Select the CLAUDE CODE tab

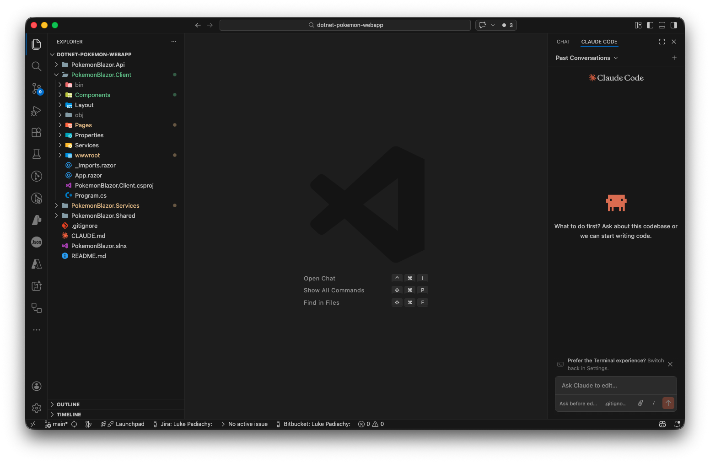tap(599, 42)
